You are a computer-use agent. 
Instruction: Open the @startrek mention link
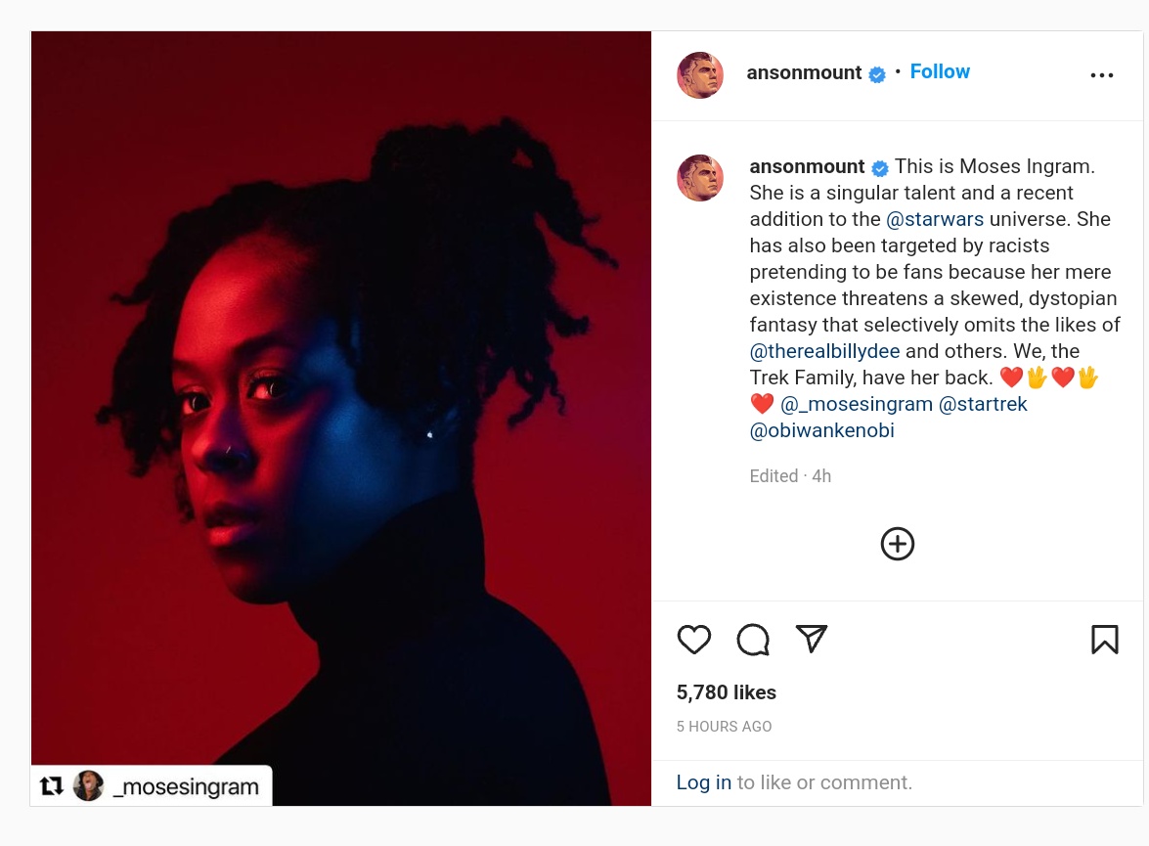tap(983, 404)
